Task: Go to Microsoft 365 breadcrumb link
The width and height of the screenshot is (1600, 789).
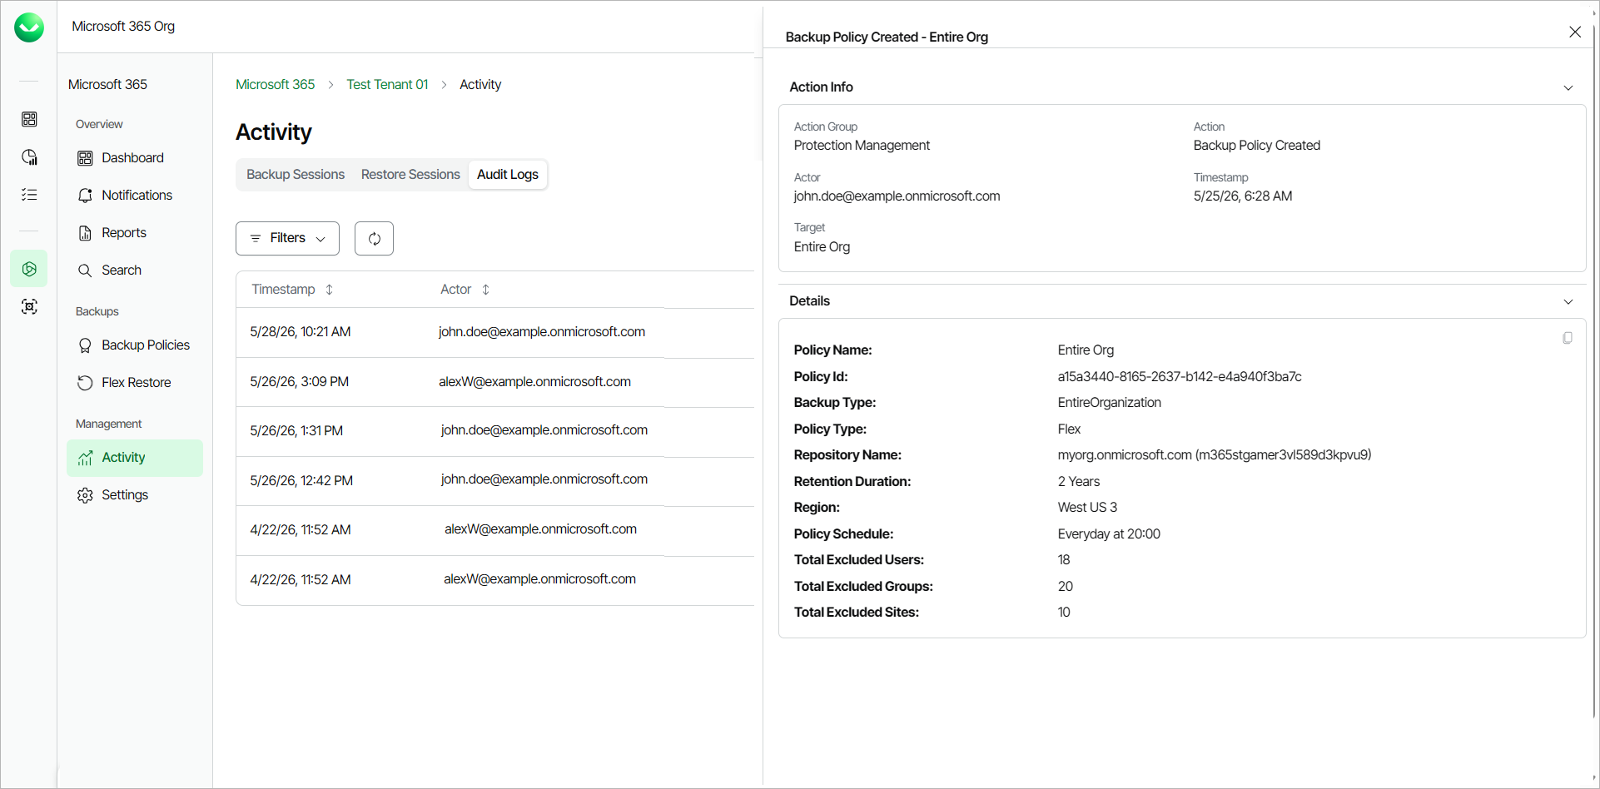Action: pyautogui.click(x=275, y=85)
